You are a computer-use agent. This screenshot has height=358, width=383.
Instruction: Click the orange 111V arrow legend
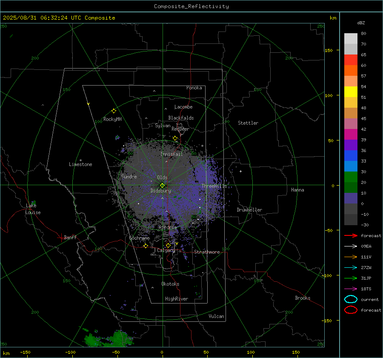[x=351, y=257]
